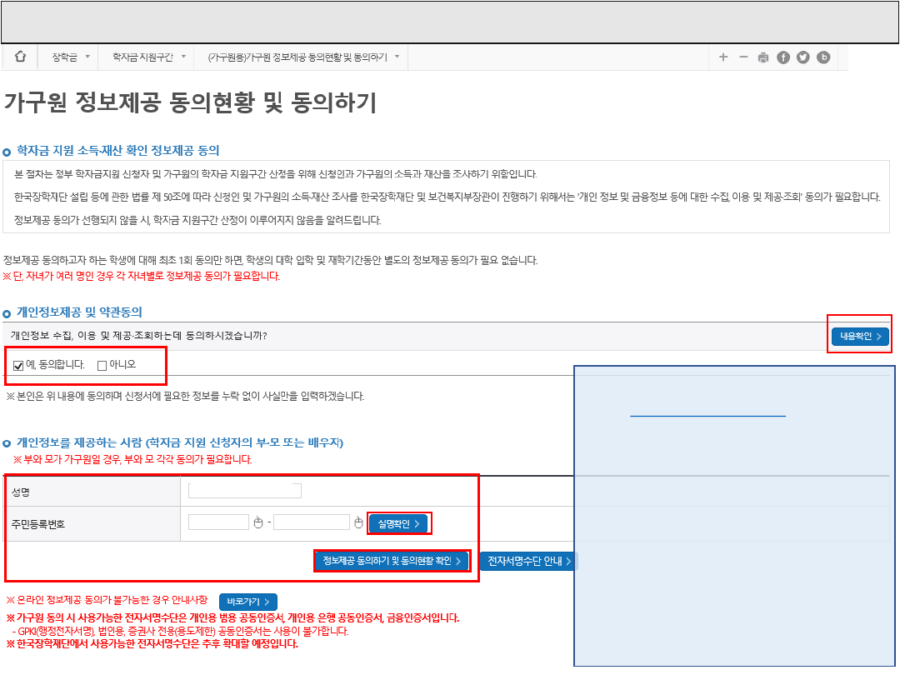Click 정보제공 동의하기 및 동의현황 확인 button
The height and width of the screenshot is (675, 900).
(x=392, y=561)
